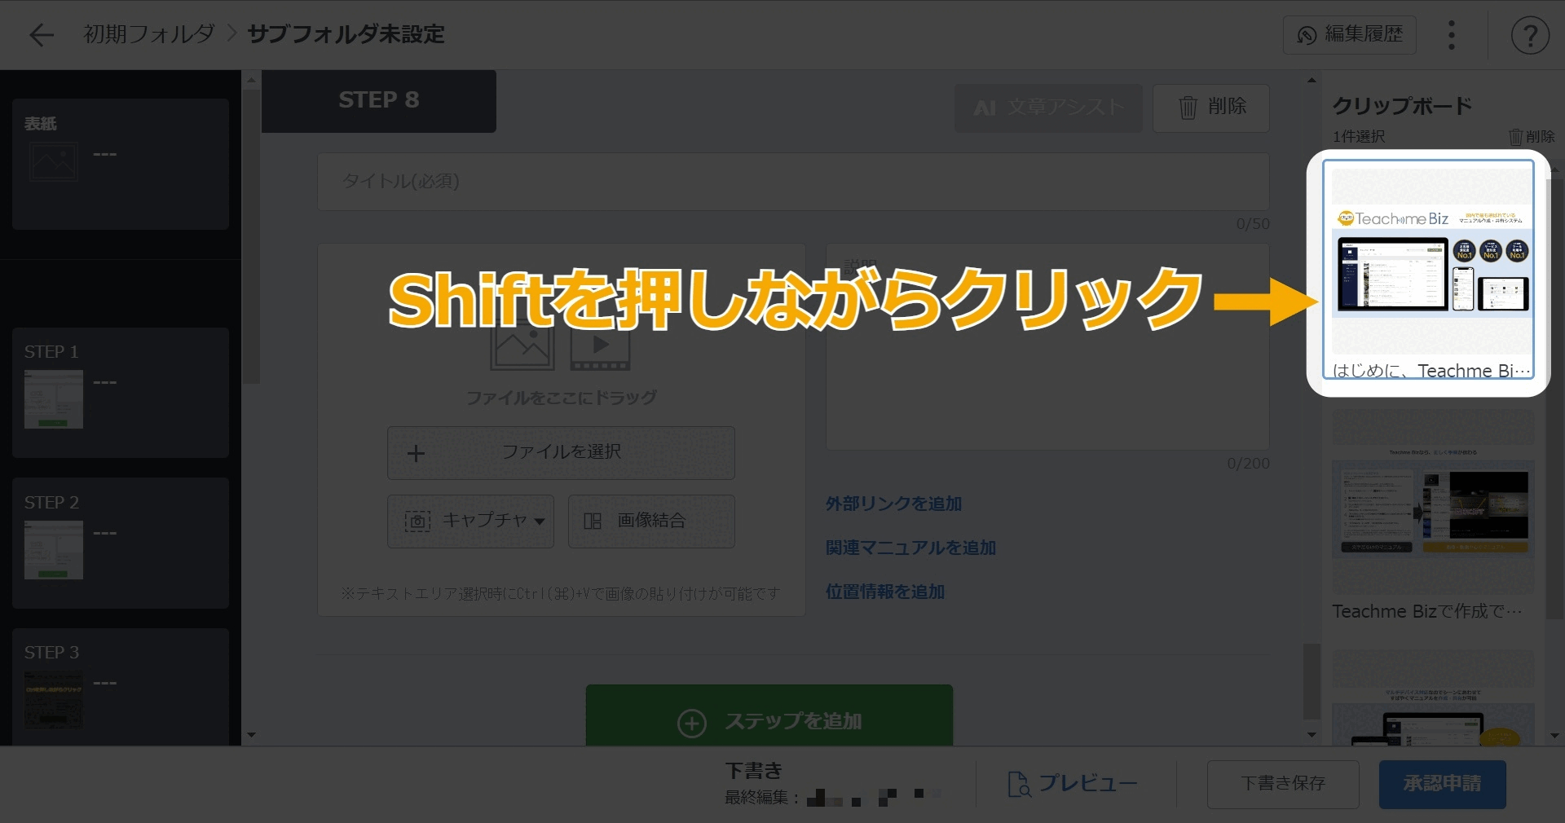Click the AI 文章アシスト icon
This screenshot has width=1565, height=823.
coord(1048,108)
